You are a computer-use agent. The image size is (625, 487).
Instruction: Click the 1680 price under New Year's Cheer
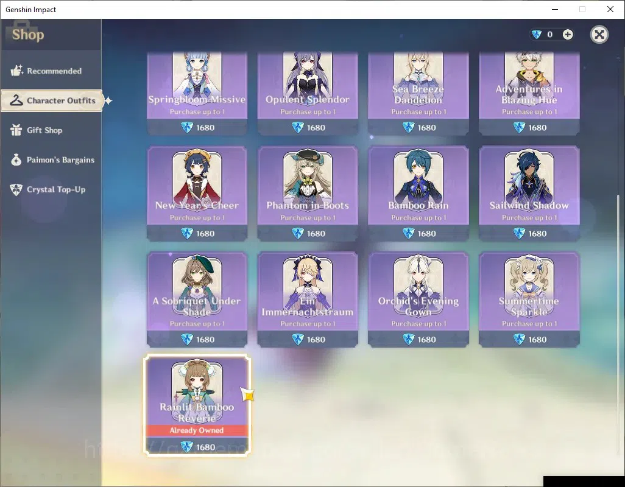tap(205, 234)
